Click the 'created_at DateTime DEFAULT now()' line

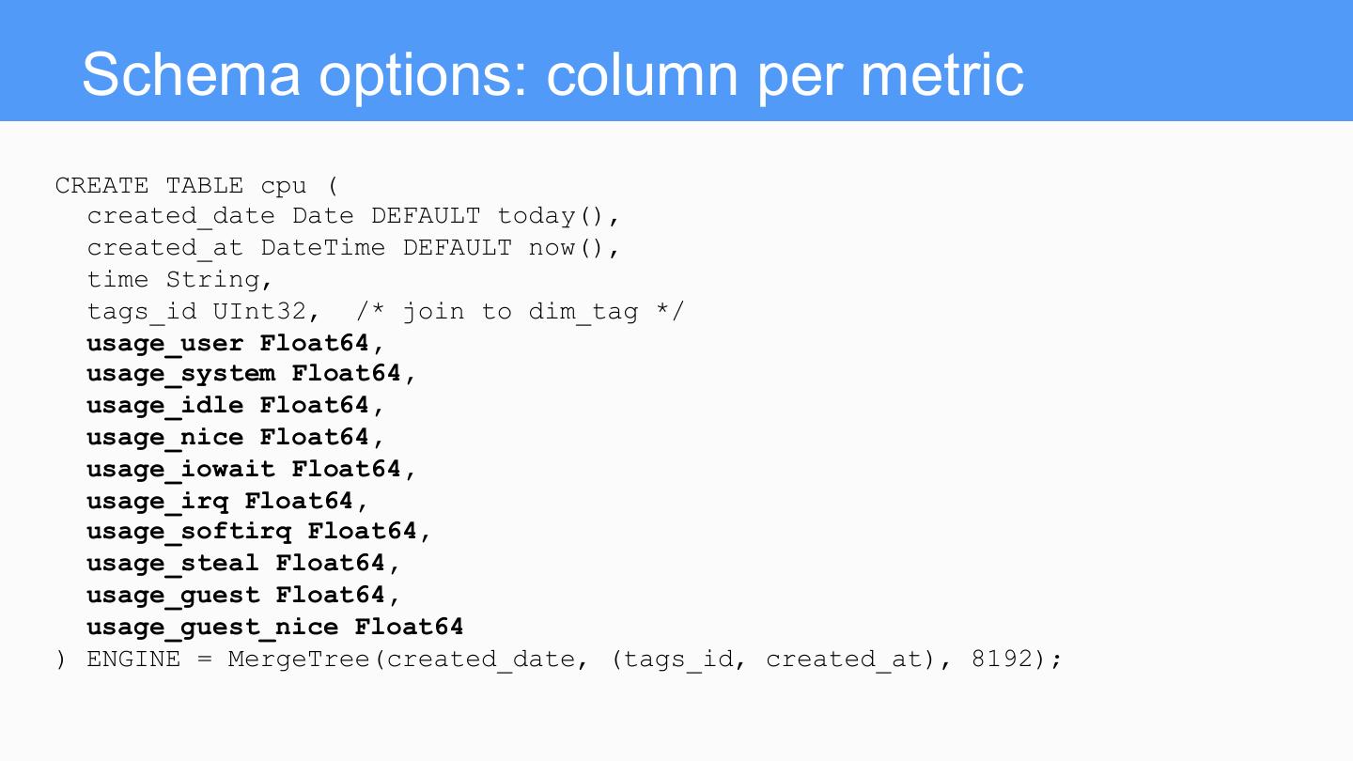[x=352, y=248]
